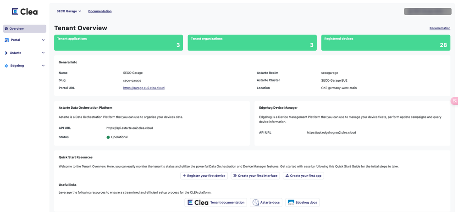Viewport: 458px width, 212px height.
Task: Click the Clea logo in sidebar
Action: coord(25,11)
